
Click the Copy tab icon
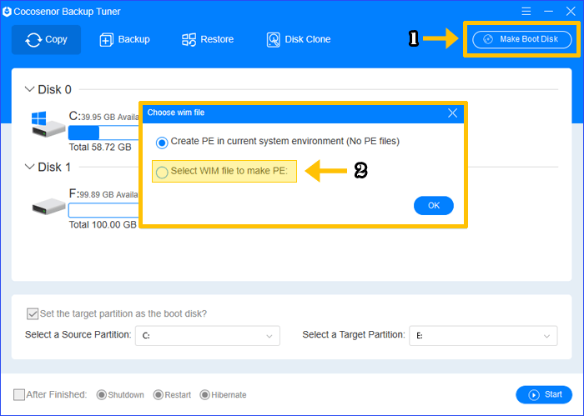coord(33,40)
